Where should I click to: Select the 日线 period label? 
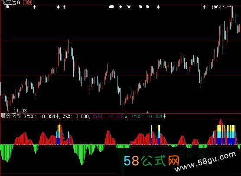tap(27, 3)
